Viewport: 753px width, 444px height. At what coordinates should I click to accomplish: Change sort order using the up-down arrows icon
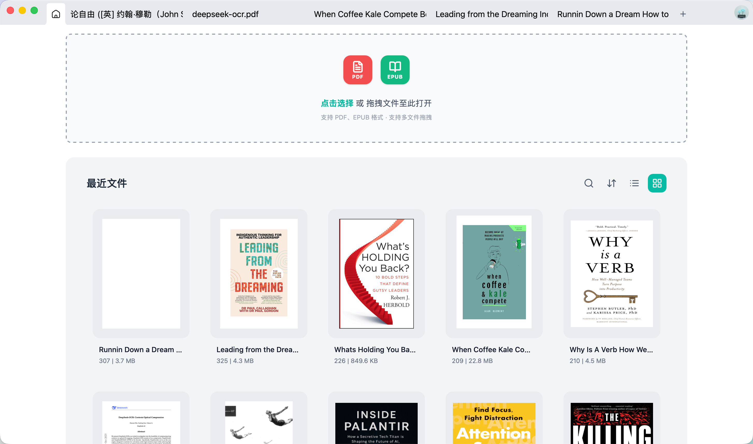(x=611, y=183)
